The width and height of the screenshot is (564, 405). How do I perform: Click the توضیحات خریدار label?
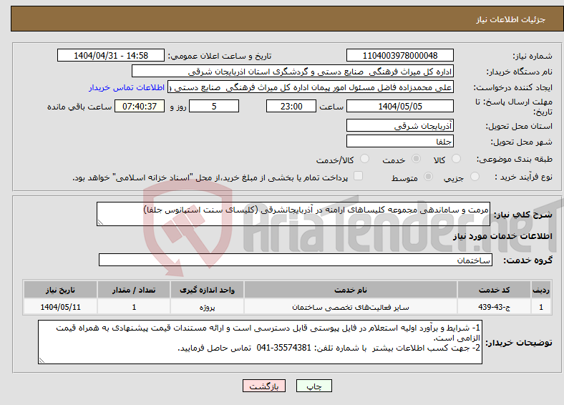tap(519, 343)
